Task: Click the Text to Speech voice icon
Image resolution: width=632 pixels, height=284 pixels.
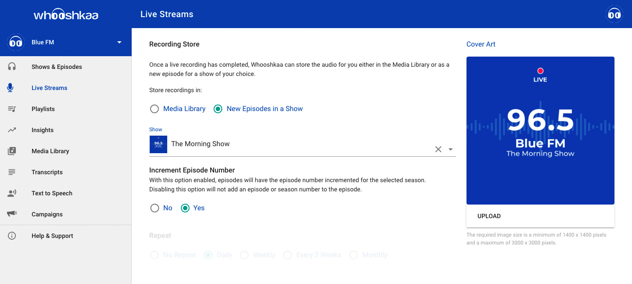Action: [12, 193]
